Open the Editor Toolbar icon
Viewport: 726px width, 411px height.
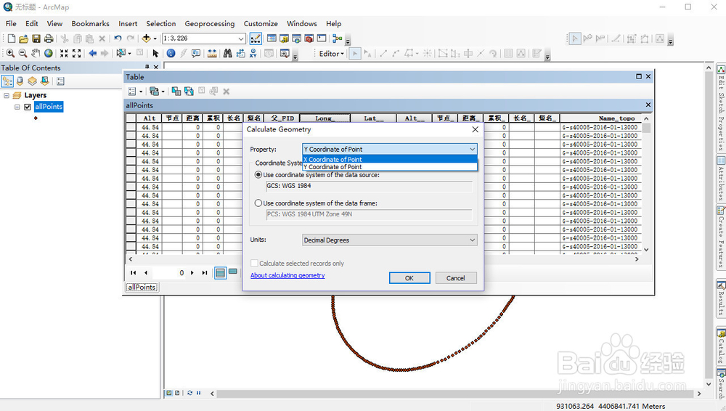pyautogui.click(x=256, y=38)
